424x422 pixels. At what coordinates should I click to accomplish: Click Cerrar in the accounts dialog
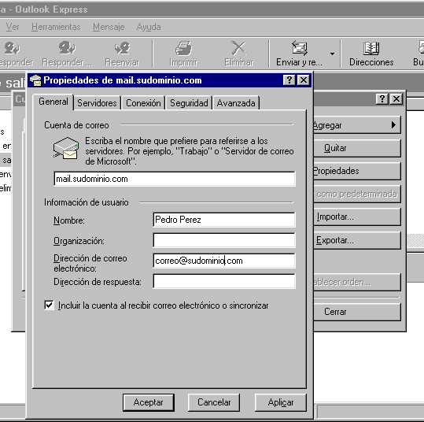coord(357,312)
